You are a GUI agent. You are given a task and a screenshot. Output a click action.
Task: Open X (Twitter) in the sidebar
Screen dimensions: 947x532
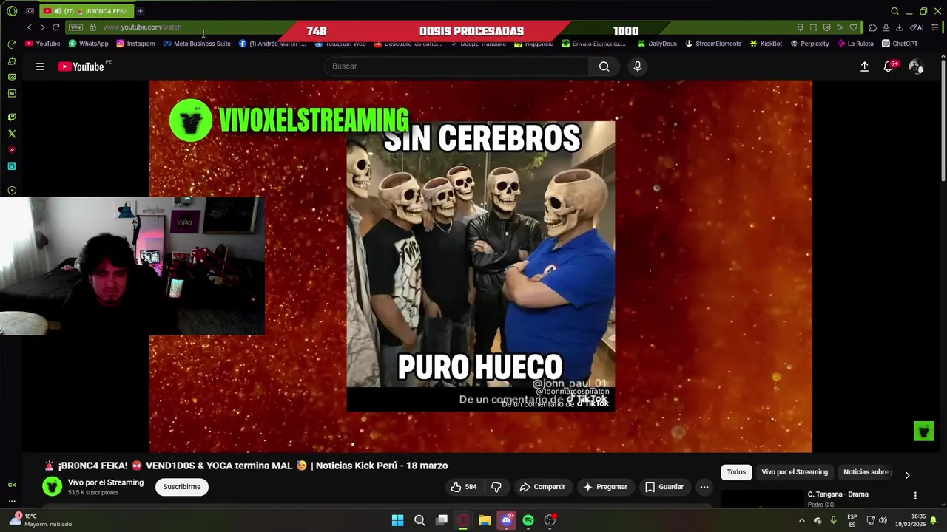(12, 134)
